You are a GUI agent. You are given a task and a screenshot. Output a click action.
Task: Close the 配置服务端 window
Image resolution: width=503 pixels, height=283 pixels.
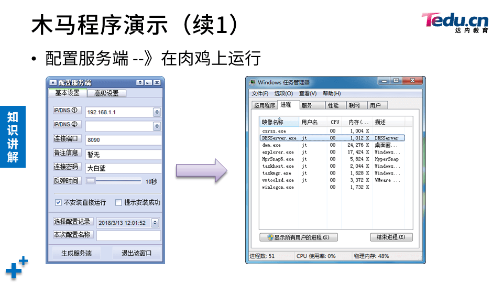click(157, 82)
